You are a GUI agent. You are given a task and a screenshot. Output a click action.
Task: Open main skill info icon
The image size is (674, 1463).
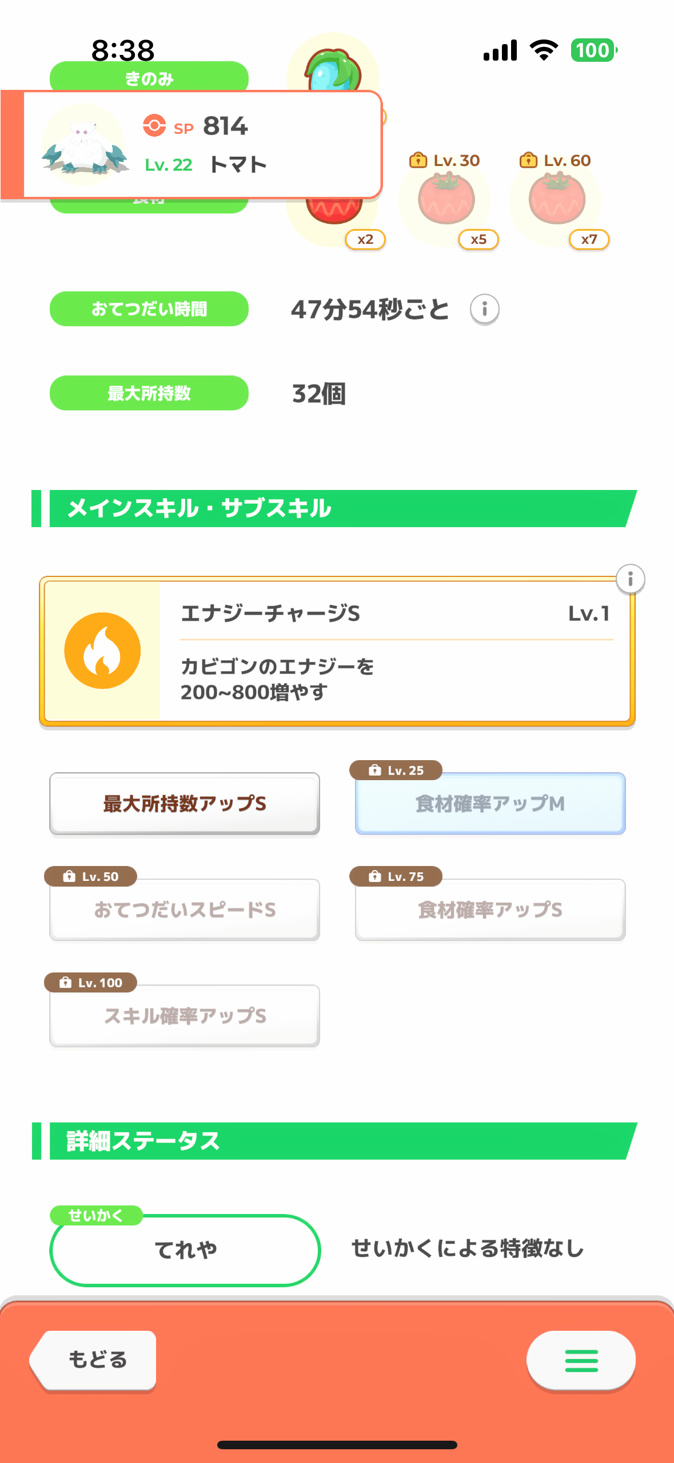630,579
